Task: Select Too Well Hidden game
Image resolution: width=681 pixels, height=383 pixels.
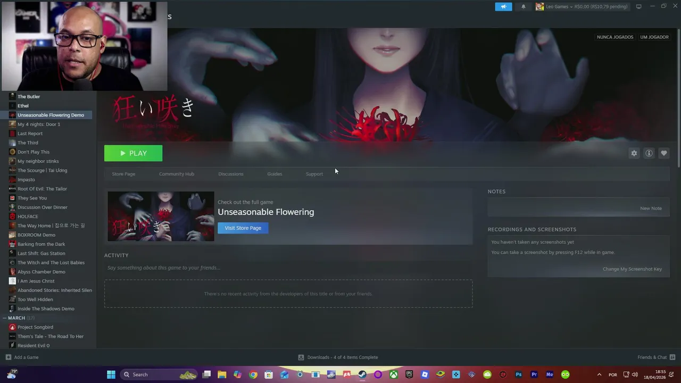Action: (35, 299)
